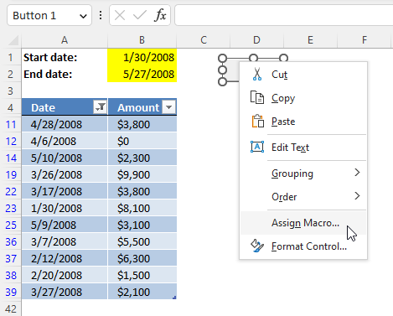The image size is (393, 316).
Task: Choose Paste from the context menu
Action: point(303,122)
